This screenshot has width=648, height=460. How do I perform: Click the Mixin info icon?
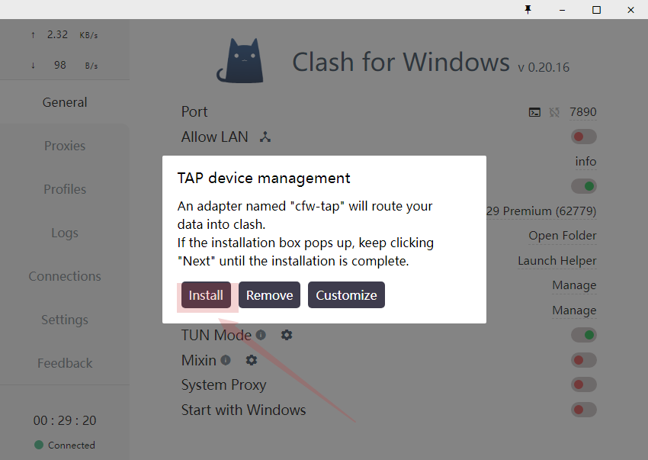click(x=225, y=360)
